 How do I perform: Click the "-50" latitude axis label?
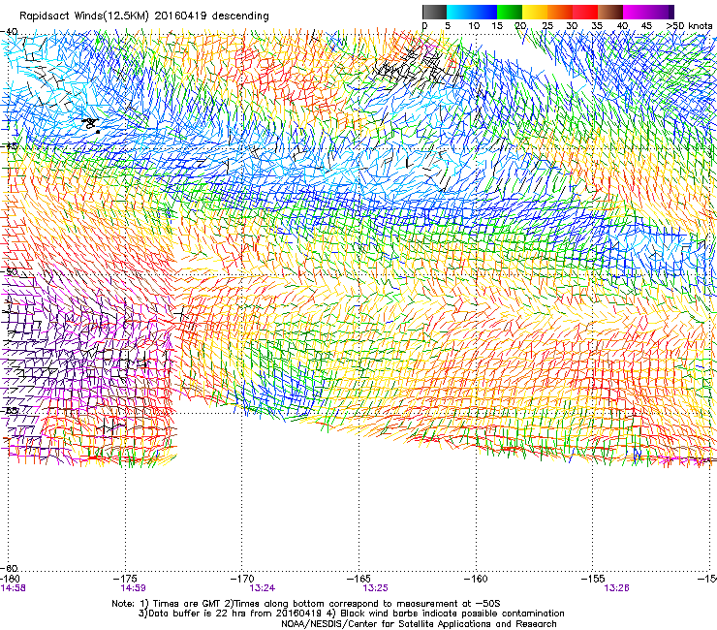[9, 271]
